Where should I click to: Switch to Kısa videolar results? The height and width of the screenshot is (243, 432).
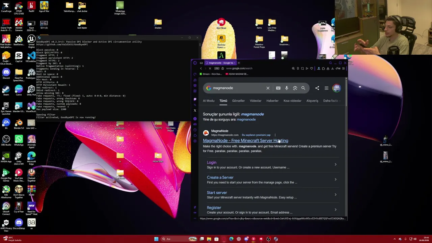(292, 101)
